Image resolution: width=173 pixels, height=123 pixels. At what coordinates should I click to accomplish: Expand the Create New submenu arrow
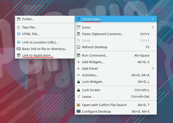click(x=153, y=19)
